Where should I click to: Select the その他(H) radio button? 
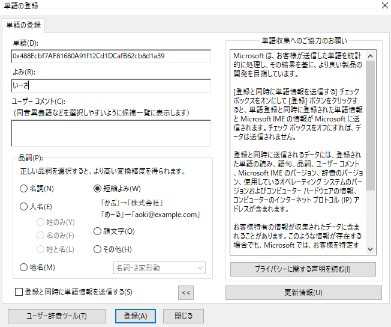(98, 249)
